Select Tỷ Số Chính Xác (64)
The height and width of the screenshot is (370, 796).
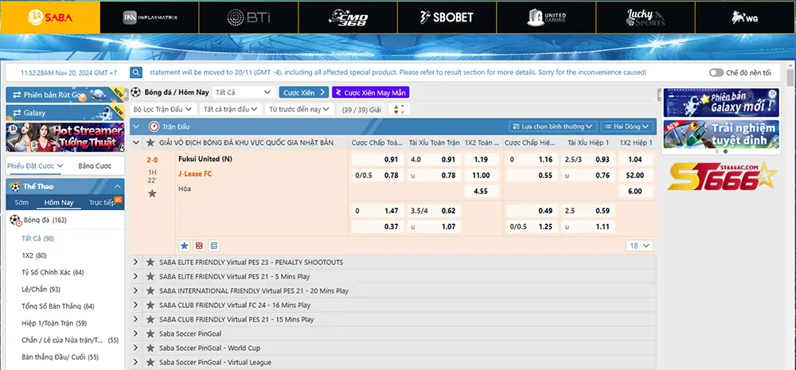point(53,272)
